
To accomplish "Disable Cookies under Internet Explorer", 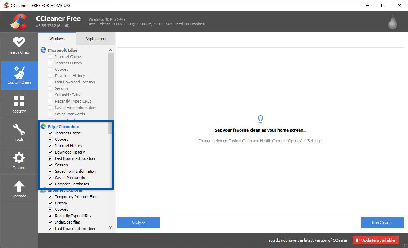I will pyautogui.click(x=51, y=209).
